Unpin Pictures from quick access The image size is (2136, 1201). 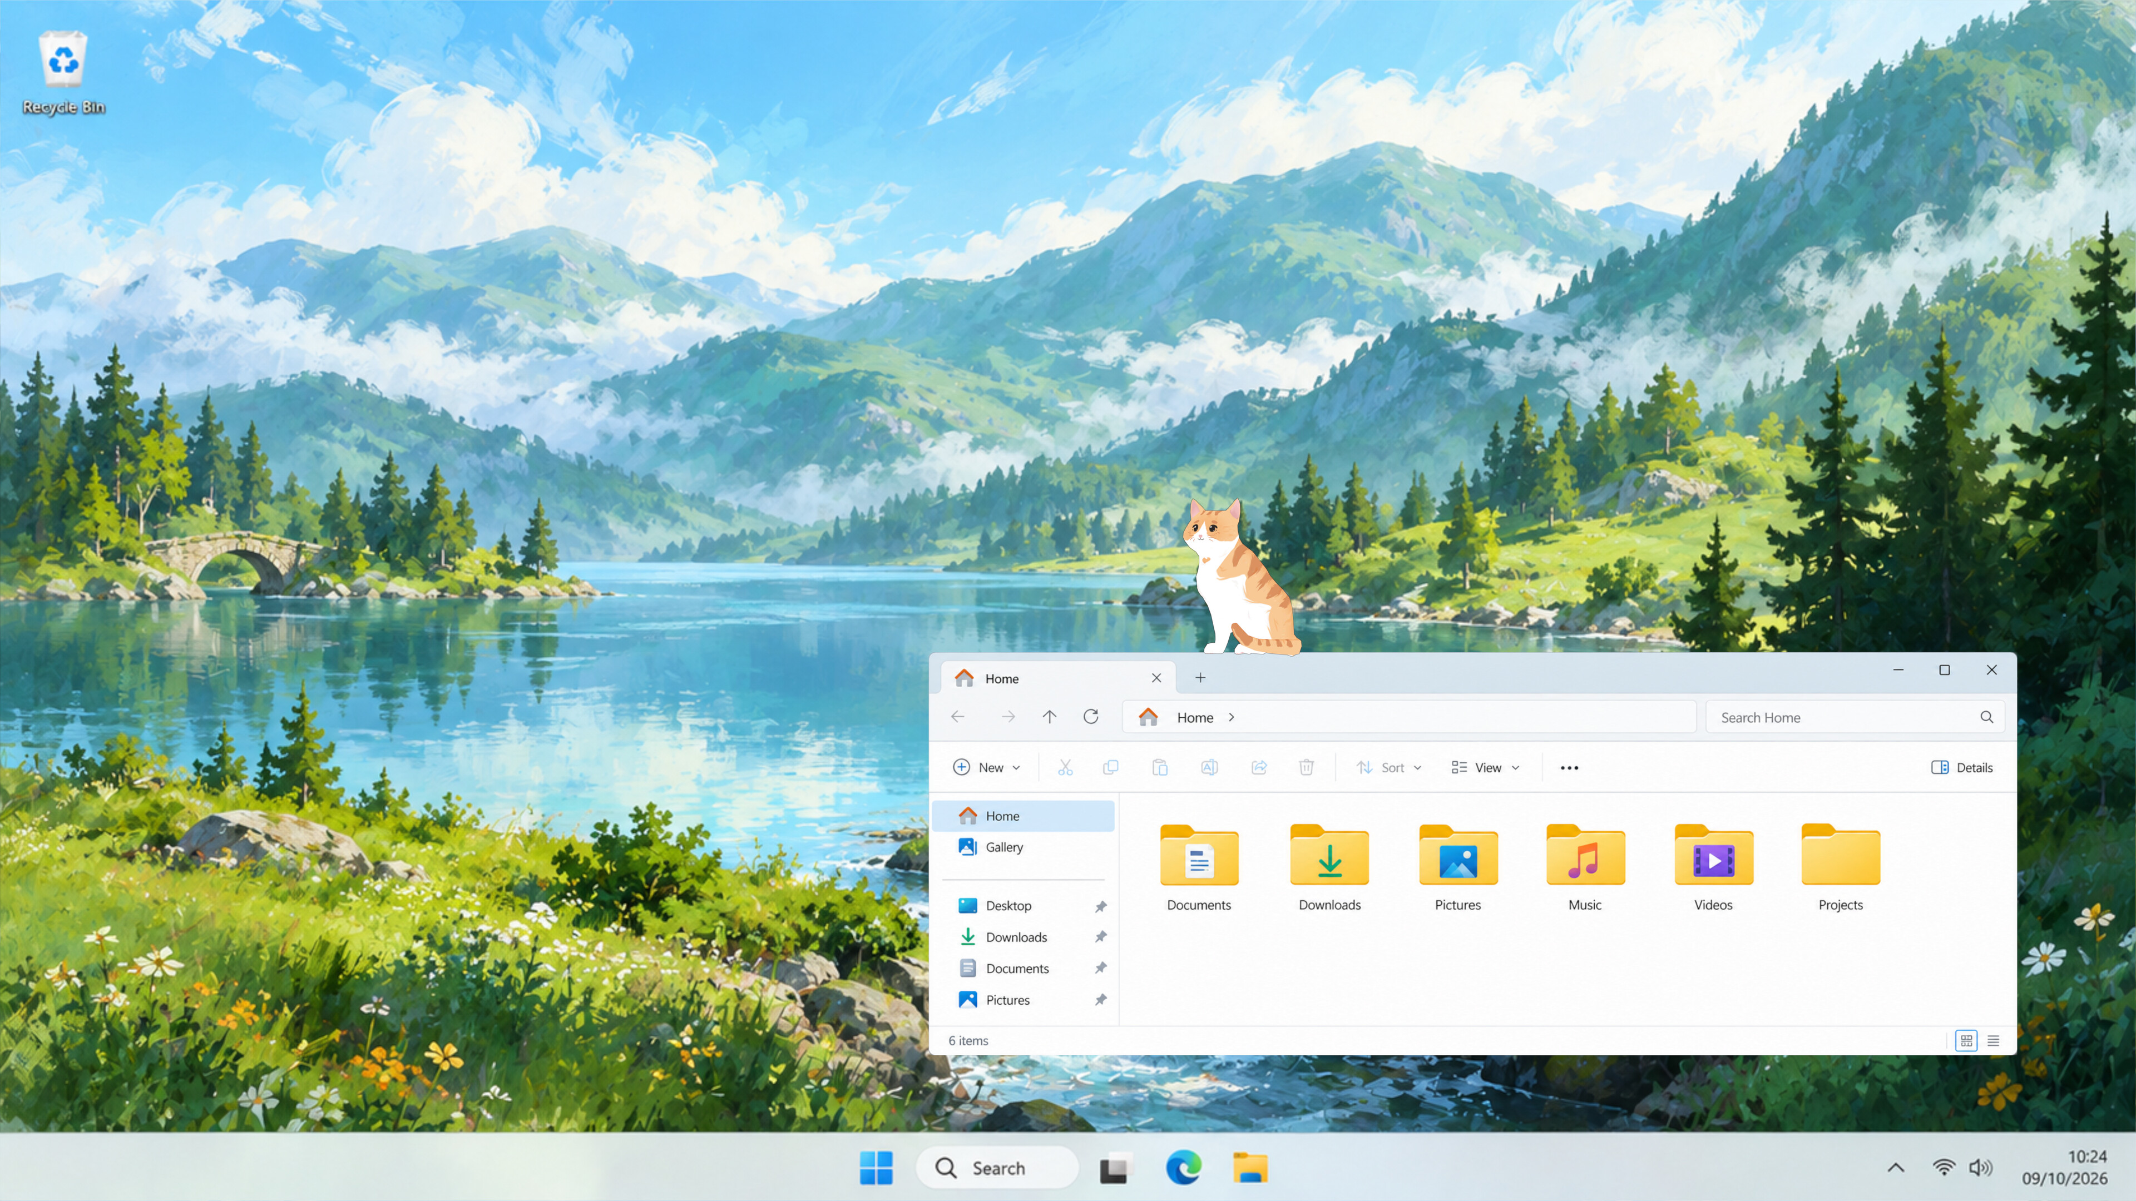point(1100,1000)
